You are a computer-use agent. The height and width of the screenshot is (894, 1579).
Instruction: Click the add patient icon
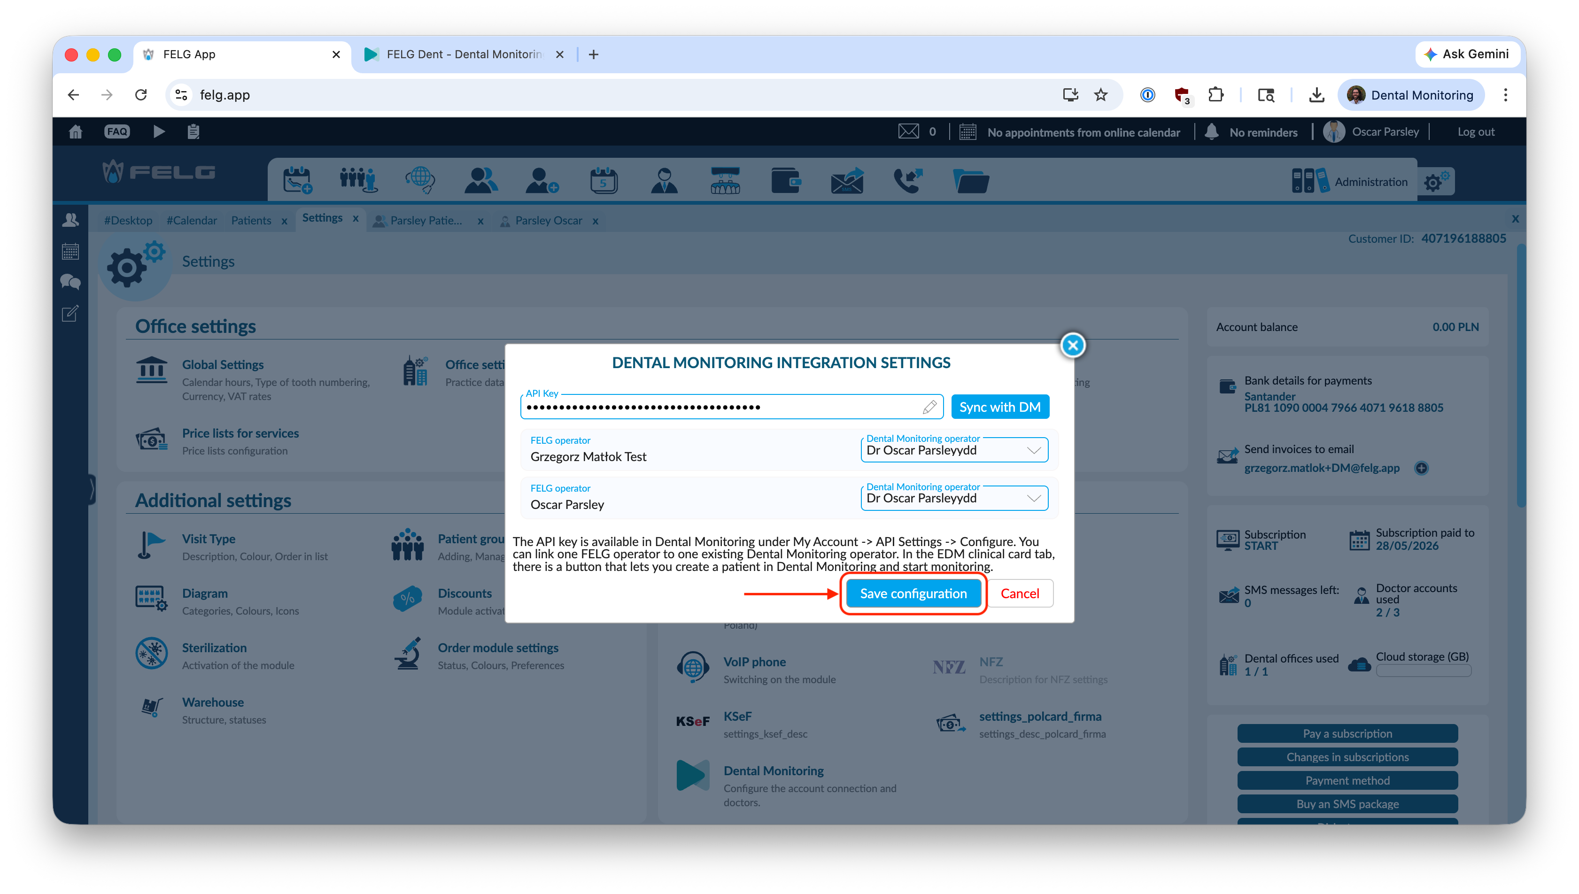coord(542,180)
